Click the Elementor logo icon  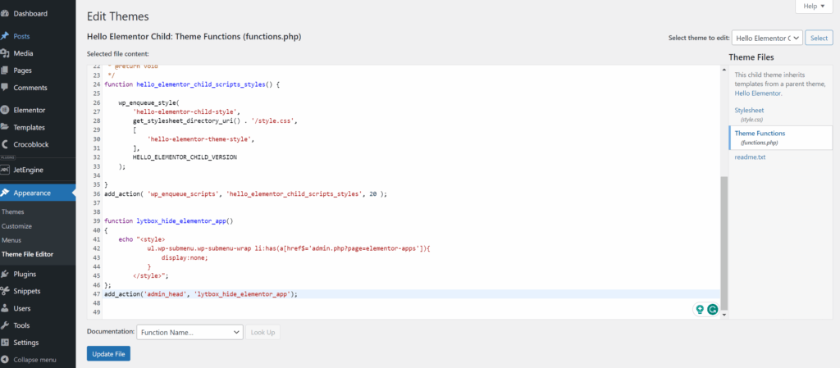5,110
